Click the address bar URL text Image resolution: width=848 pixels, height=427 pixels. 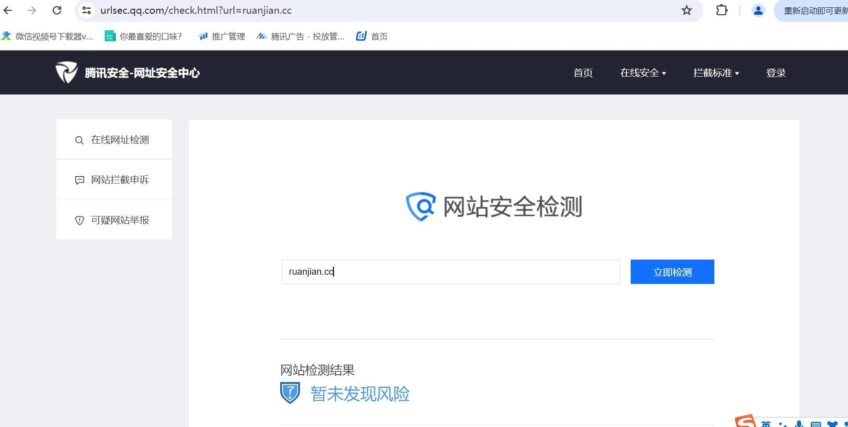coord(196,10)
